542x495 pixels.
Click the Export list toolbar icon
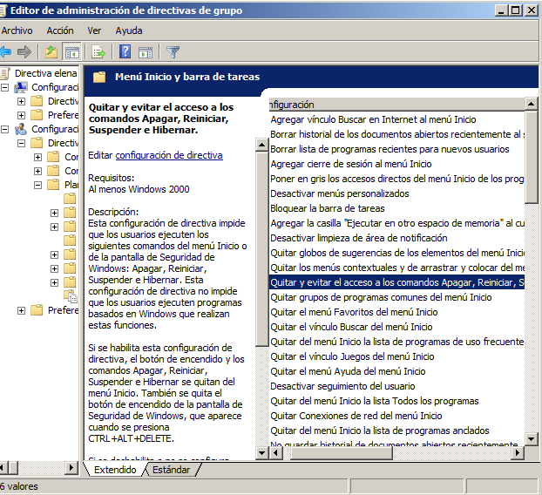click(98, 52)
